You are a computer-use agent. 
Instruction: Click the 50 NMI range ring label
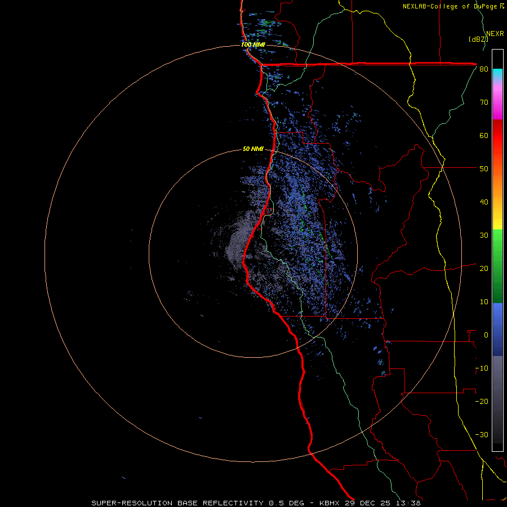coord(253,149)
